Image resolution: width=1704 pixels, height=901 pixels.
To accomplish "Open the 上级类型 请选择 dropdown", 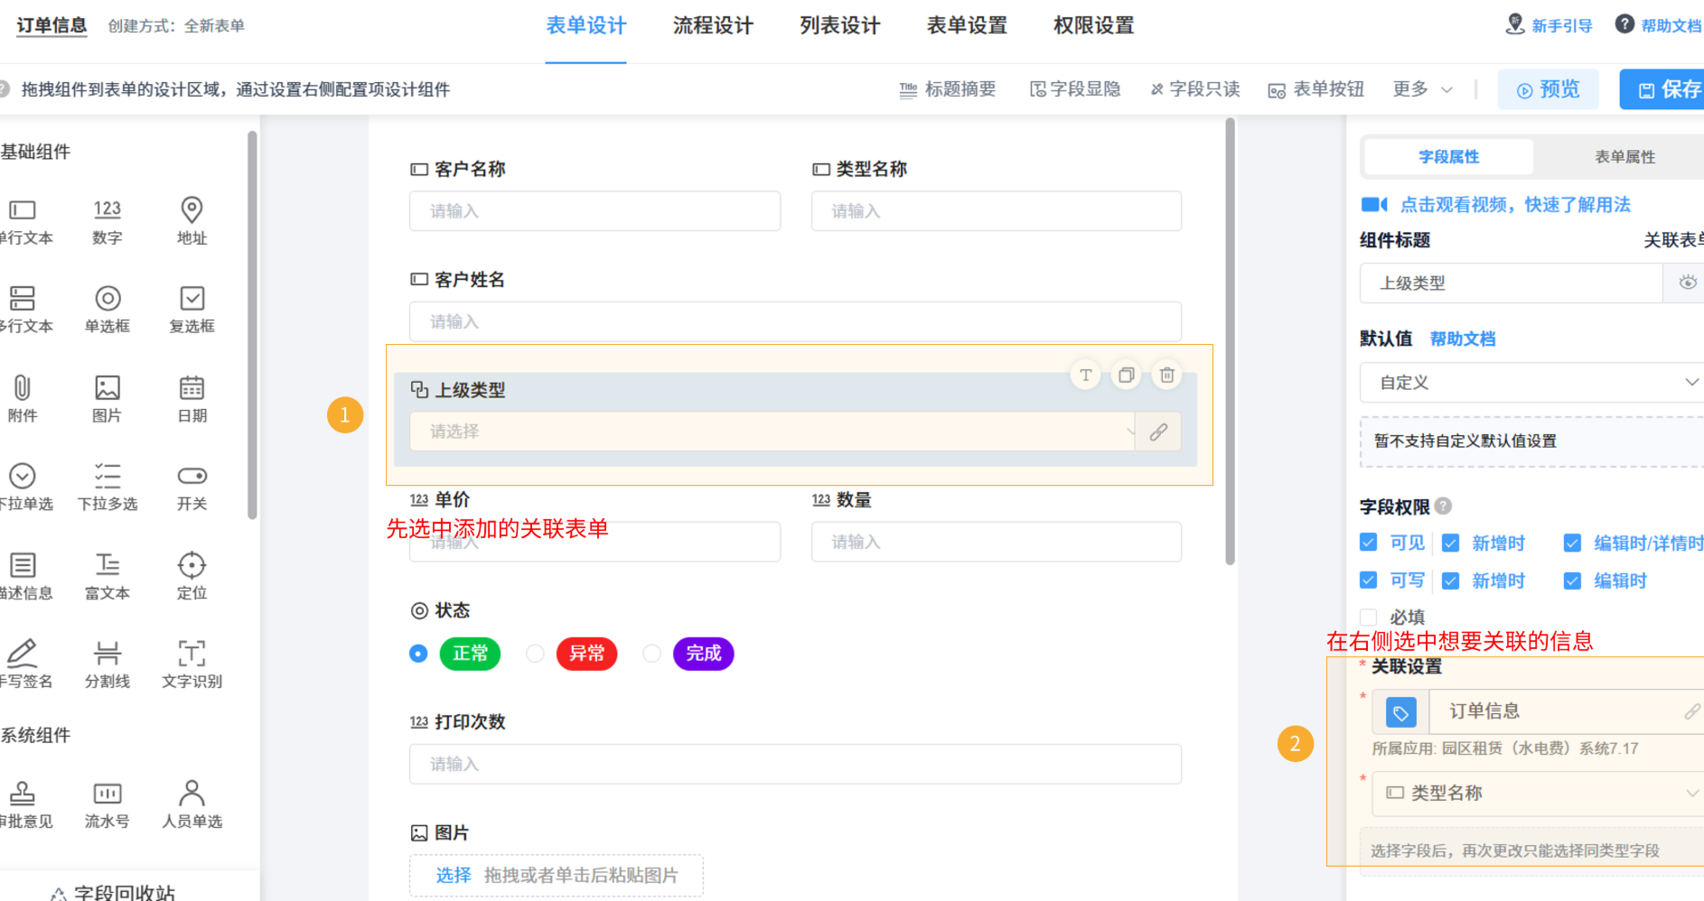I will pos(772,432).
